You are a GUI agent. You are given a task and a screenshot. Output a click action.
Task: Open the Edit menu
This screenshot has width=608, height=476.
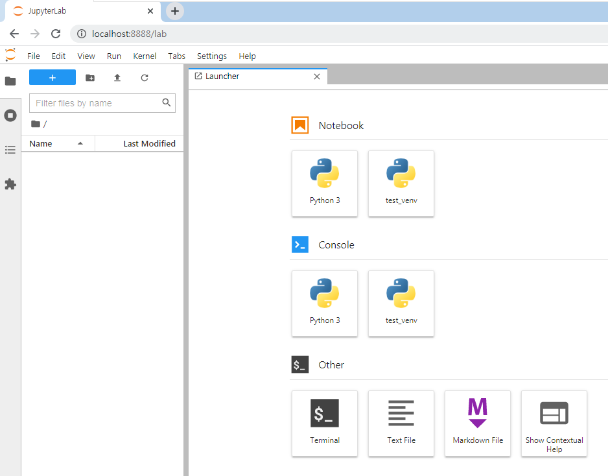pyautogui.click(x=58, y=56)
